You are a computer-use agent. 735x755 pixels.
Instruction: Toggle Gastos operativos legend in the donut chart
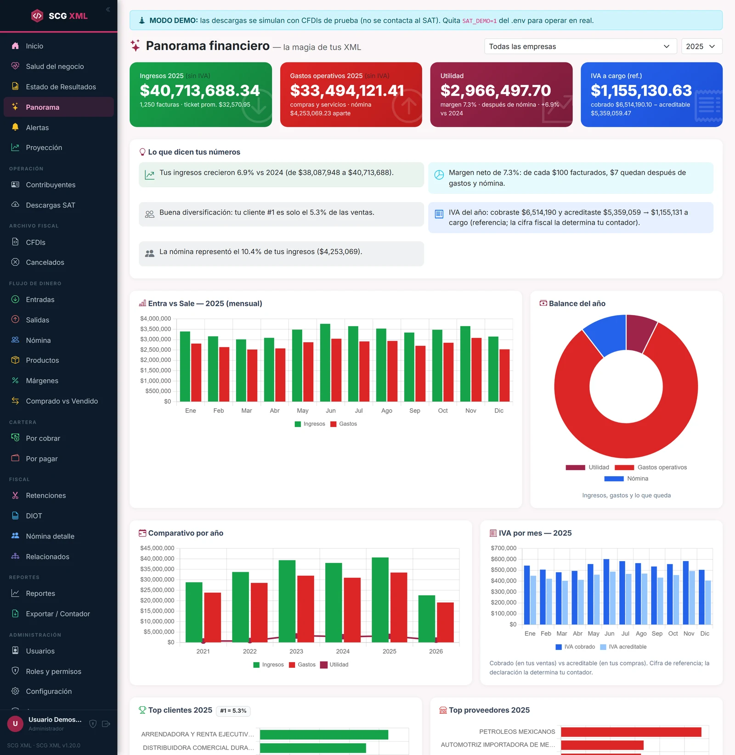(651, 468)
